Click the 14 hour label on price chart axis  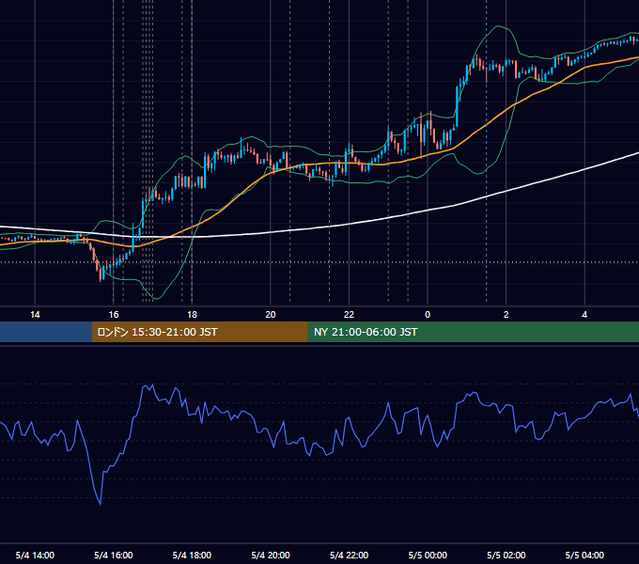35,315
